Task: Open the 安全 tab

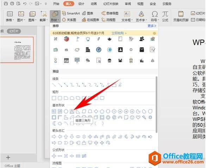Action: 153,4
